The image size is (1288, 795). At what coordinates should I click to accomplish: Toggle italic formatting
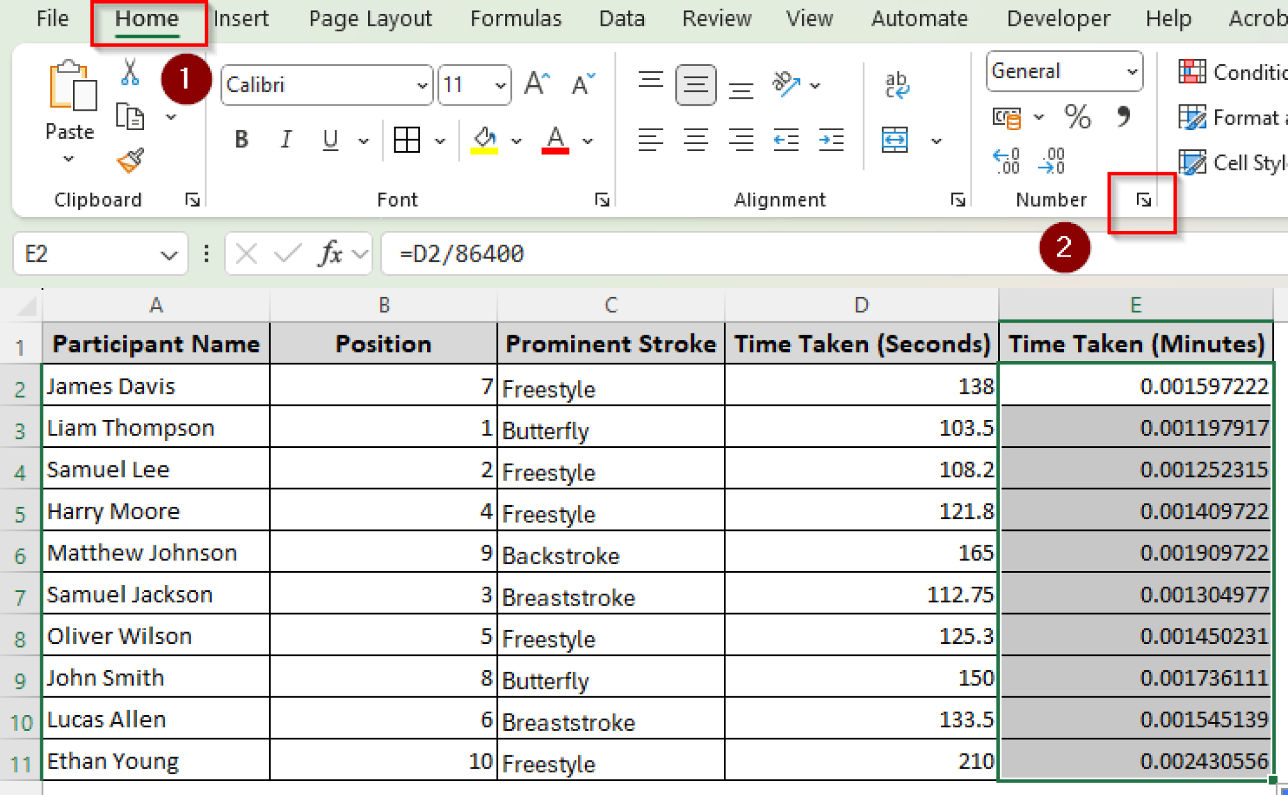286,140
